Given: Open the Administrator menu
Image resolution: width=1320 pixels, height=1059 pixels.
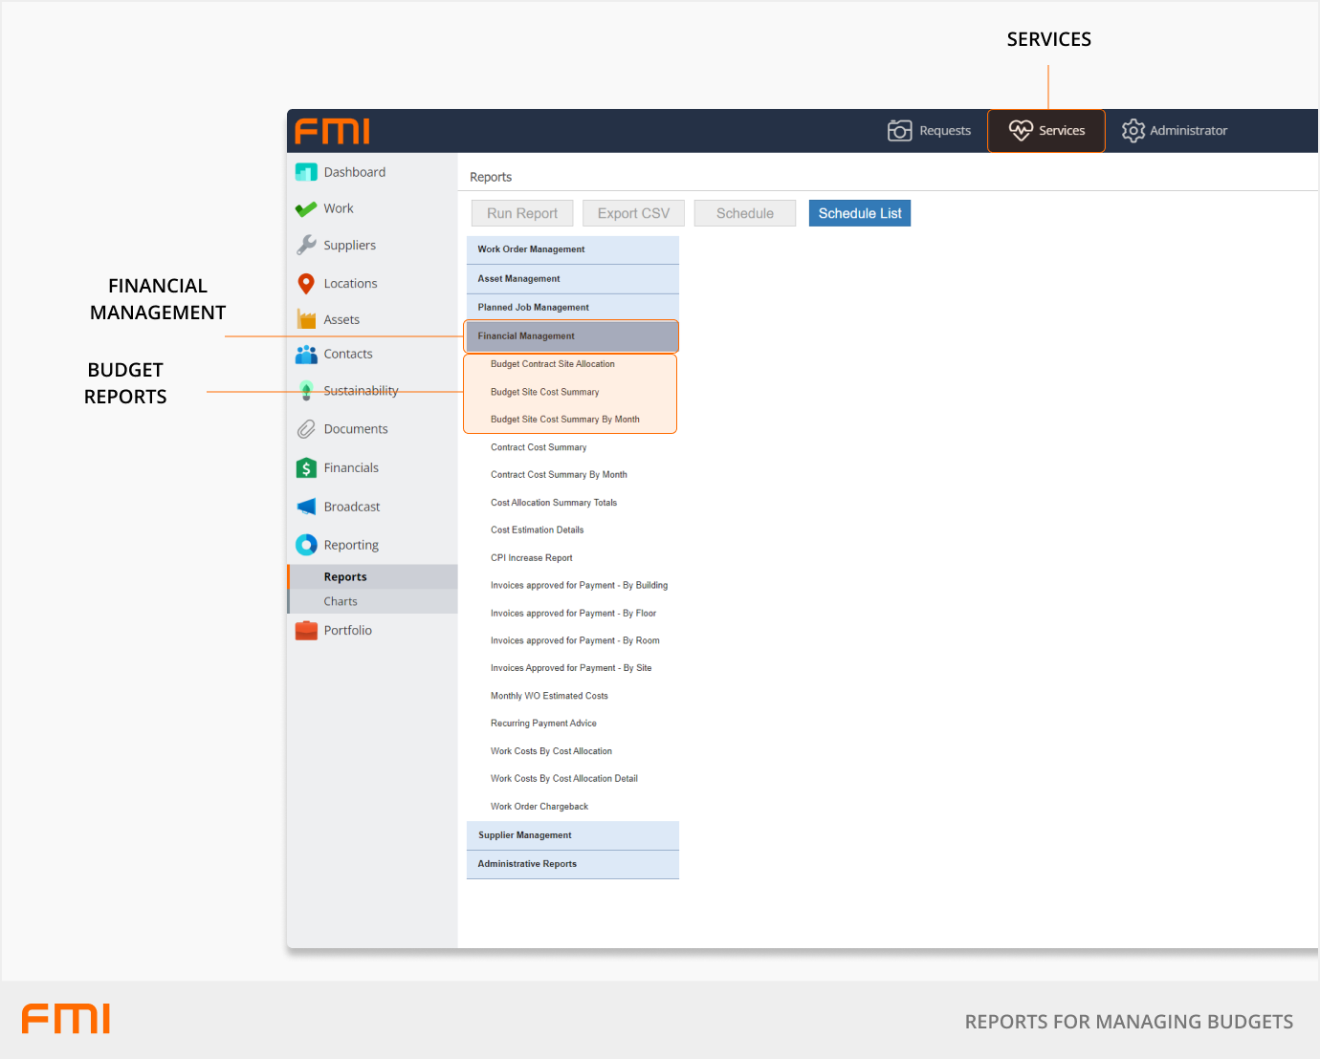Looking at the screenshot, I should click(1175, 131).
